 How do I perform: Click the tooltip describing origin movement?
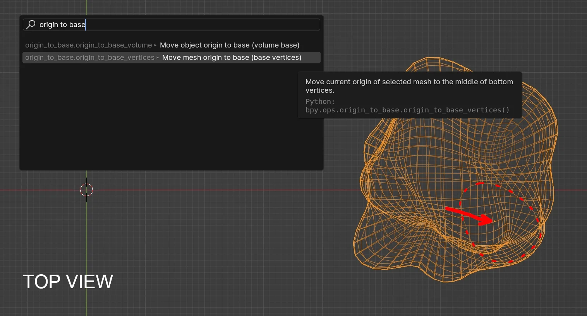[409, 86]
